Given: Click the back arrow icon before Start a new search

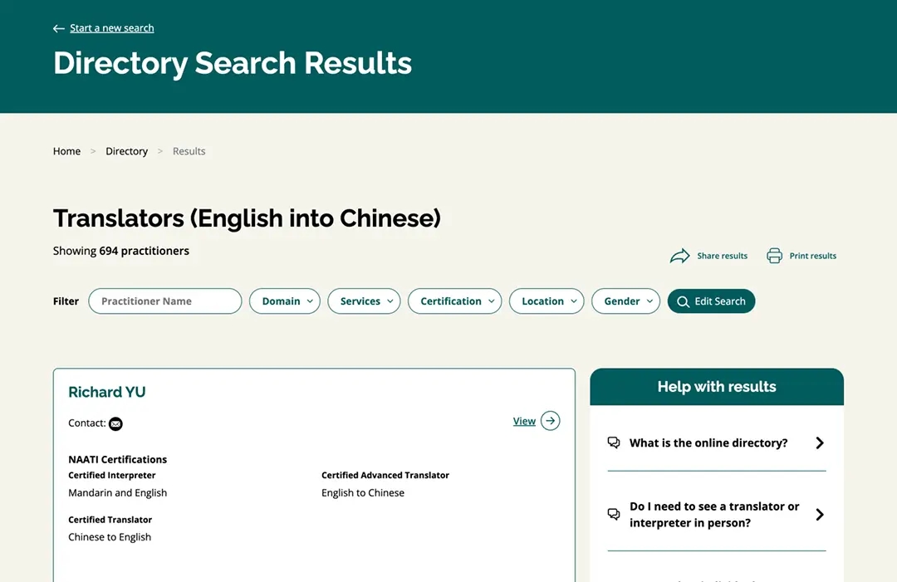Looking at the screenshot, I should [x=58, y=28].
